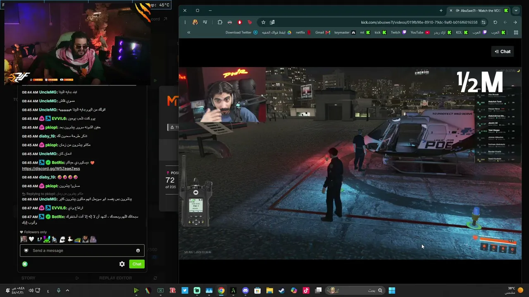Click the EVVIL6 username at 08:47 AM
The height and width of the screenshot is (297, 529).
pyautogui.click(x=59, y=208)
